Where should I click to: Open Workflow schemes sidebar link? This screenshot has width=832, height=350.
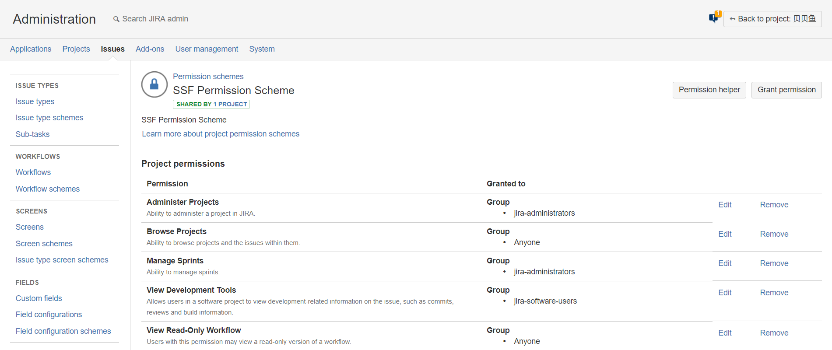(48, 189)
